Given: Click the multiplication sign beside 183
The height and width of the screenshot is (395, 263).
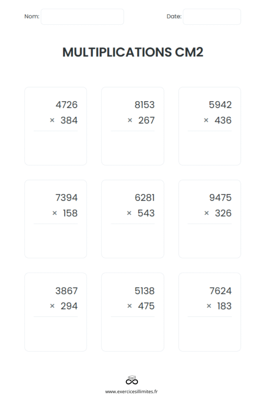Looking at the screenshot, I should point(209,306).
